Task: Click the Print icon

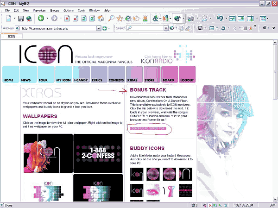Action: (x=191, y=19)
